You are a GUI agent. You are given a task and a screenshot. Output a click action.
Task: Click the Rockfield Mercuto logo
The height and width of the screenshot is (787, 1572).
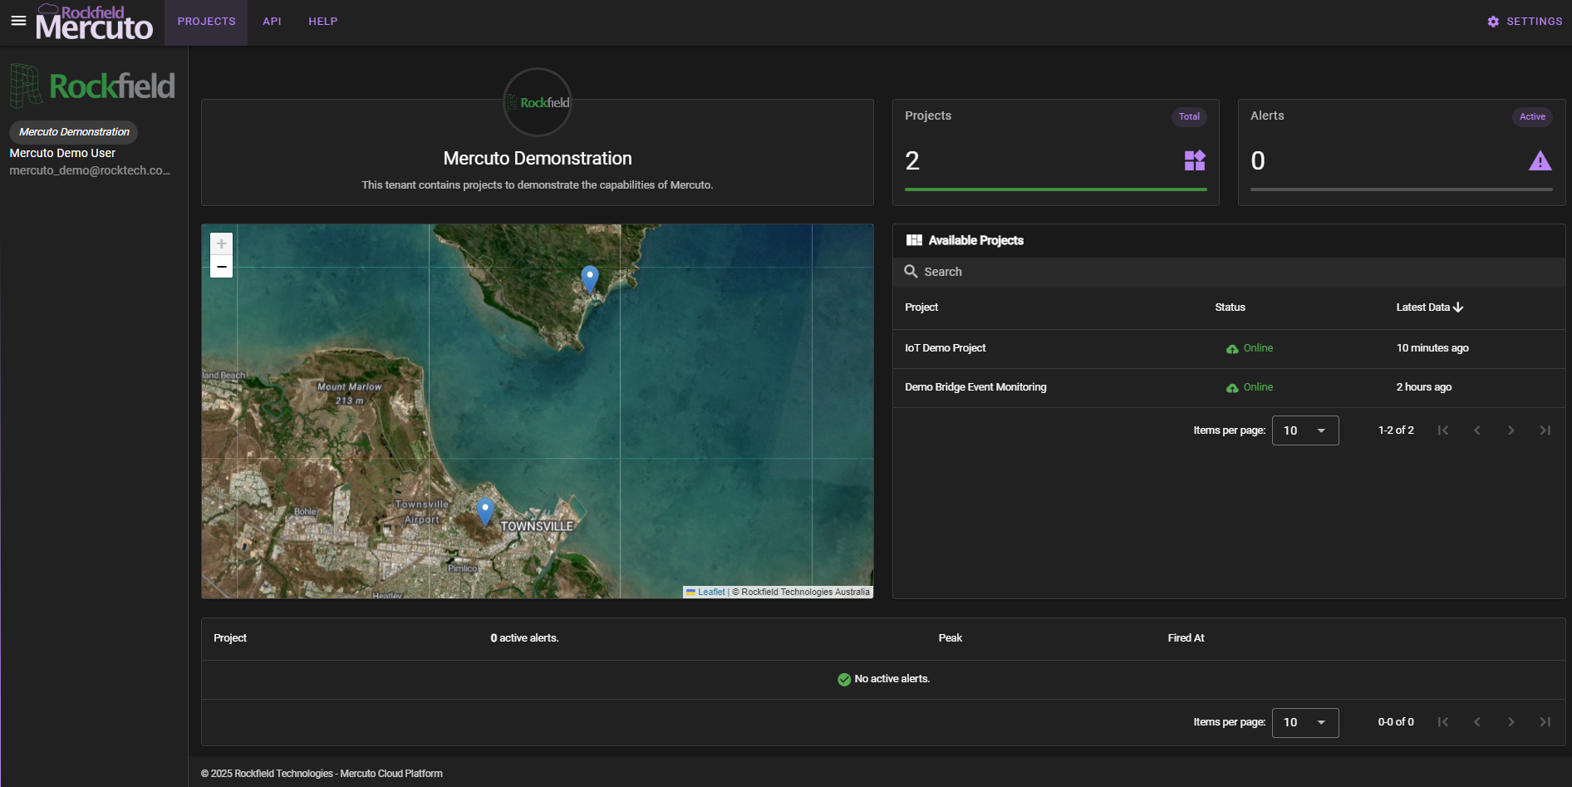[95, 22]
